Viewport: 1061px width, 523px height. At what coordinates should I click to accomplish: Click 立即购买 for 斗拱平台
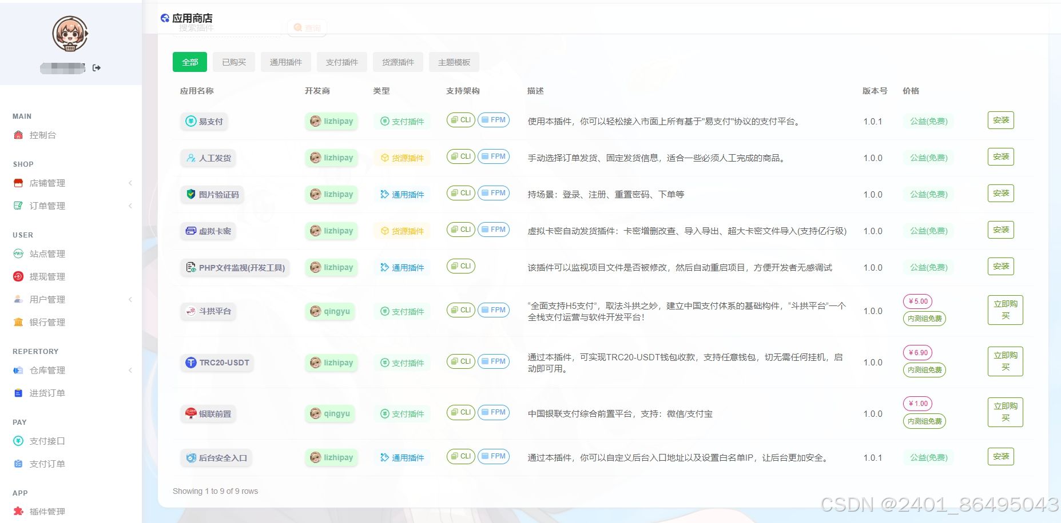click(x=1005, y=311)
